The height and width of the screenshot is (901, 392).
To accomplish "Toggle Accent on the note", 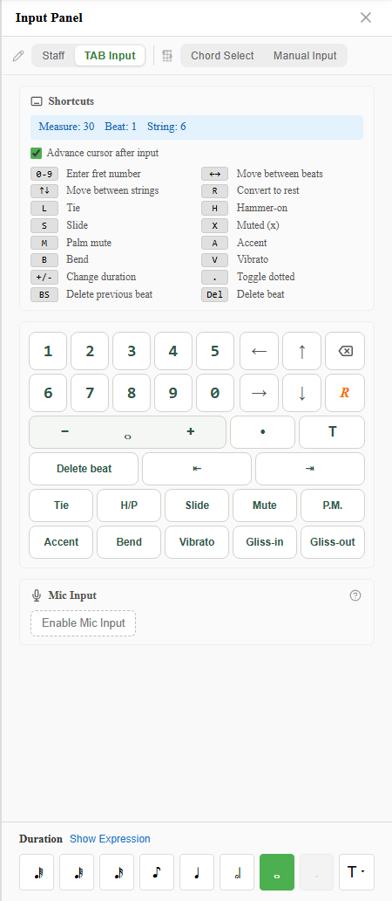I will (x=61, y=542).
